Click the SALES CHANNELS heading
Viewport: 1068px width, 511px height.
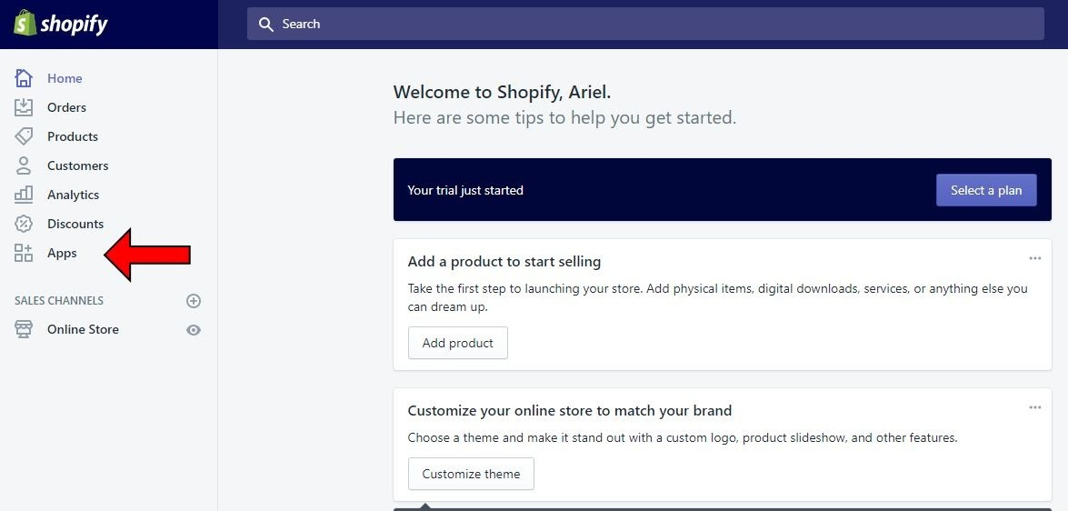59,300
